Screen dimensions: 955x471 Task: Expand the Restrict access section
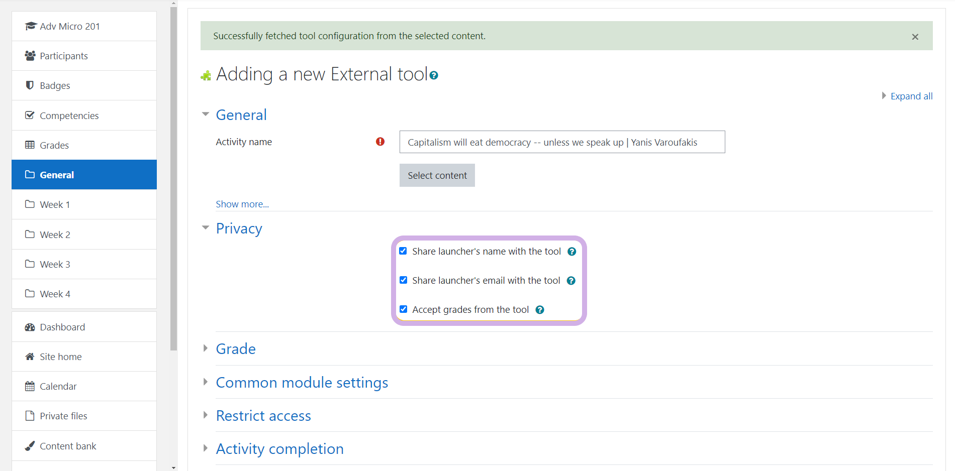click(263, 416)
